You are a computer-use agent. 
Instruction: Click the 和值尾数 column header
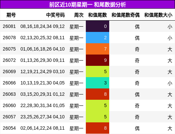98,15
